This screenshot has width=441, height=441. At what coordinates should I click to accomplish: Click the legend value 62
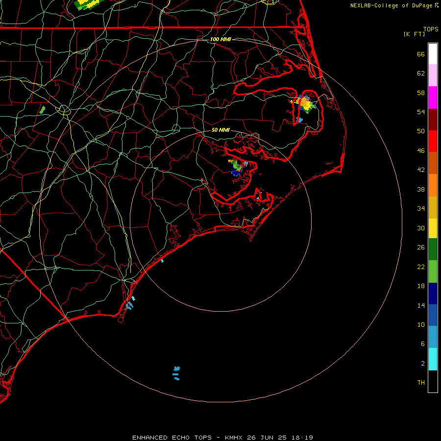(x=421, y=73)
